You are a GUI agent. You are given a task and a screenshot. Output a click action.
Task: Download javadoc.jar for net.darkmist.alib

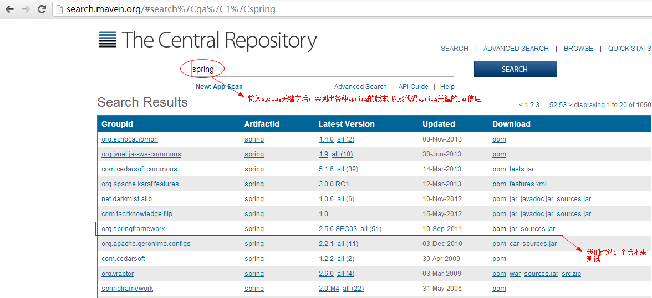point(537,199)
